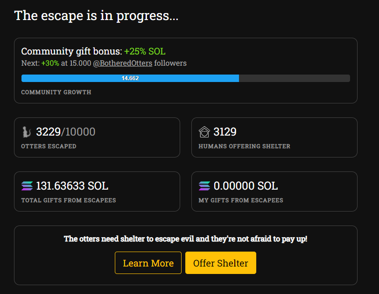
Task: Click the 0.00000 SOL my gifts value
Action: [246, 186]
